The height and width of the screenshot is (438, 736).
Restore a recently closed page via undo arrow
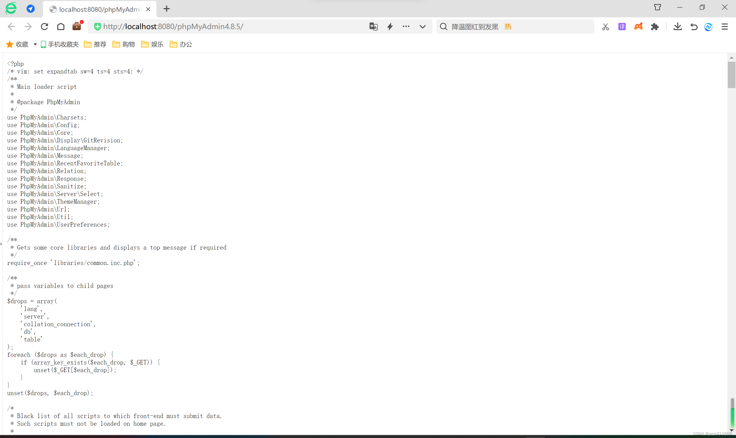tap(694, 27)
